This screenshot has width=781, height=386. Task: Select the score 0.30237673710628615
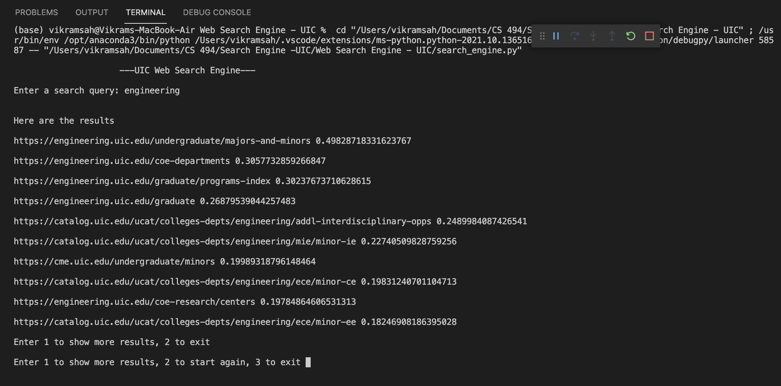pos(323,181)
